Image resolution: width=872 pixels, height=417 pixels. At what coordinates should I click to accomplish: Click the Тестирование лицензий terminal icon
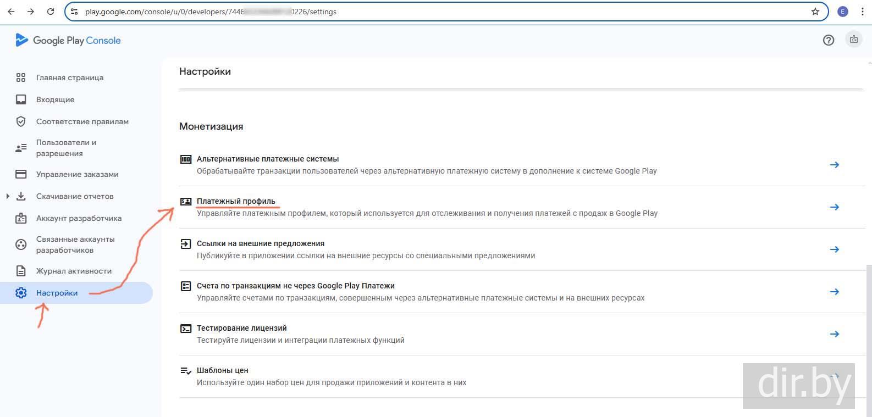pyautogui.click(x=186, y=329)
